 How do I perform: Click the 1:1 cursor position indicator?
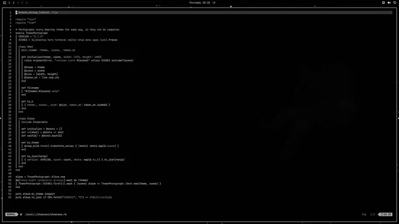coord(373,214)
